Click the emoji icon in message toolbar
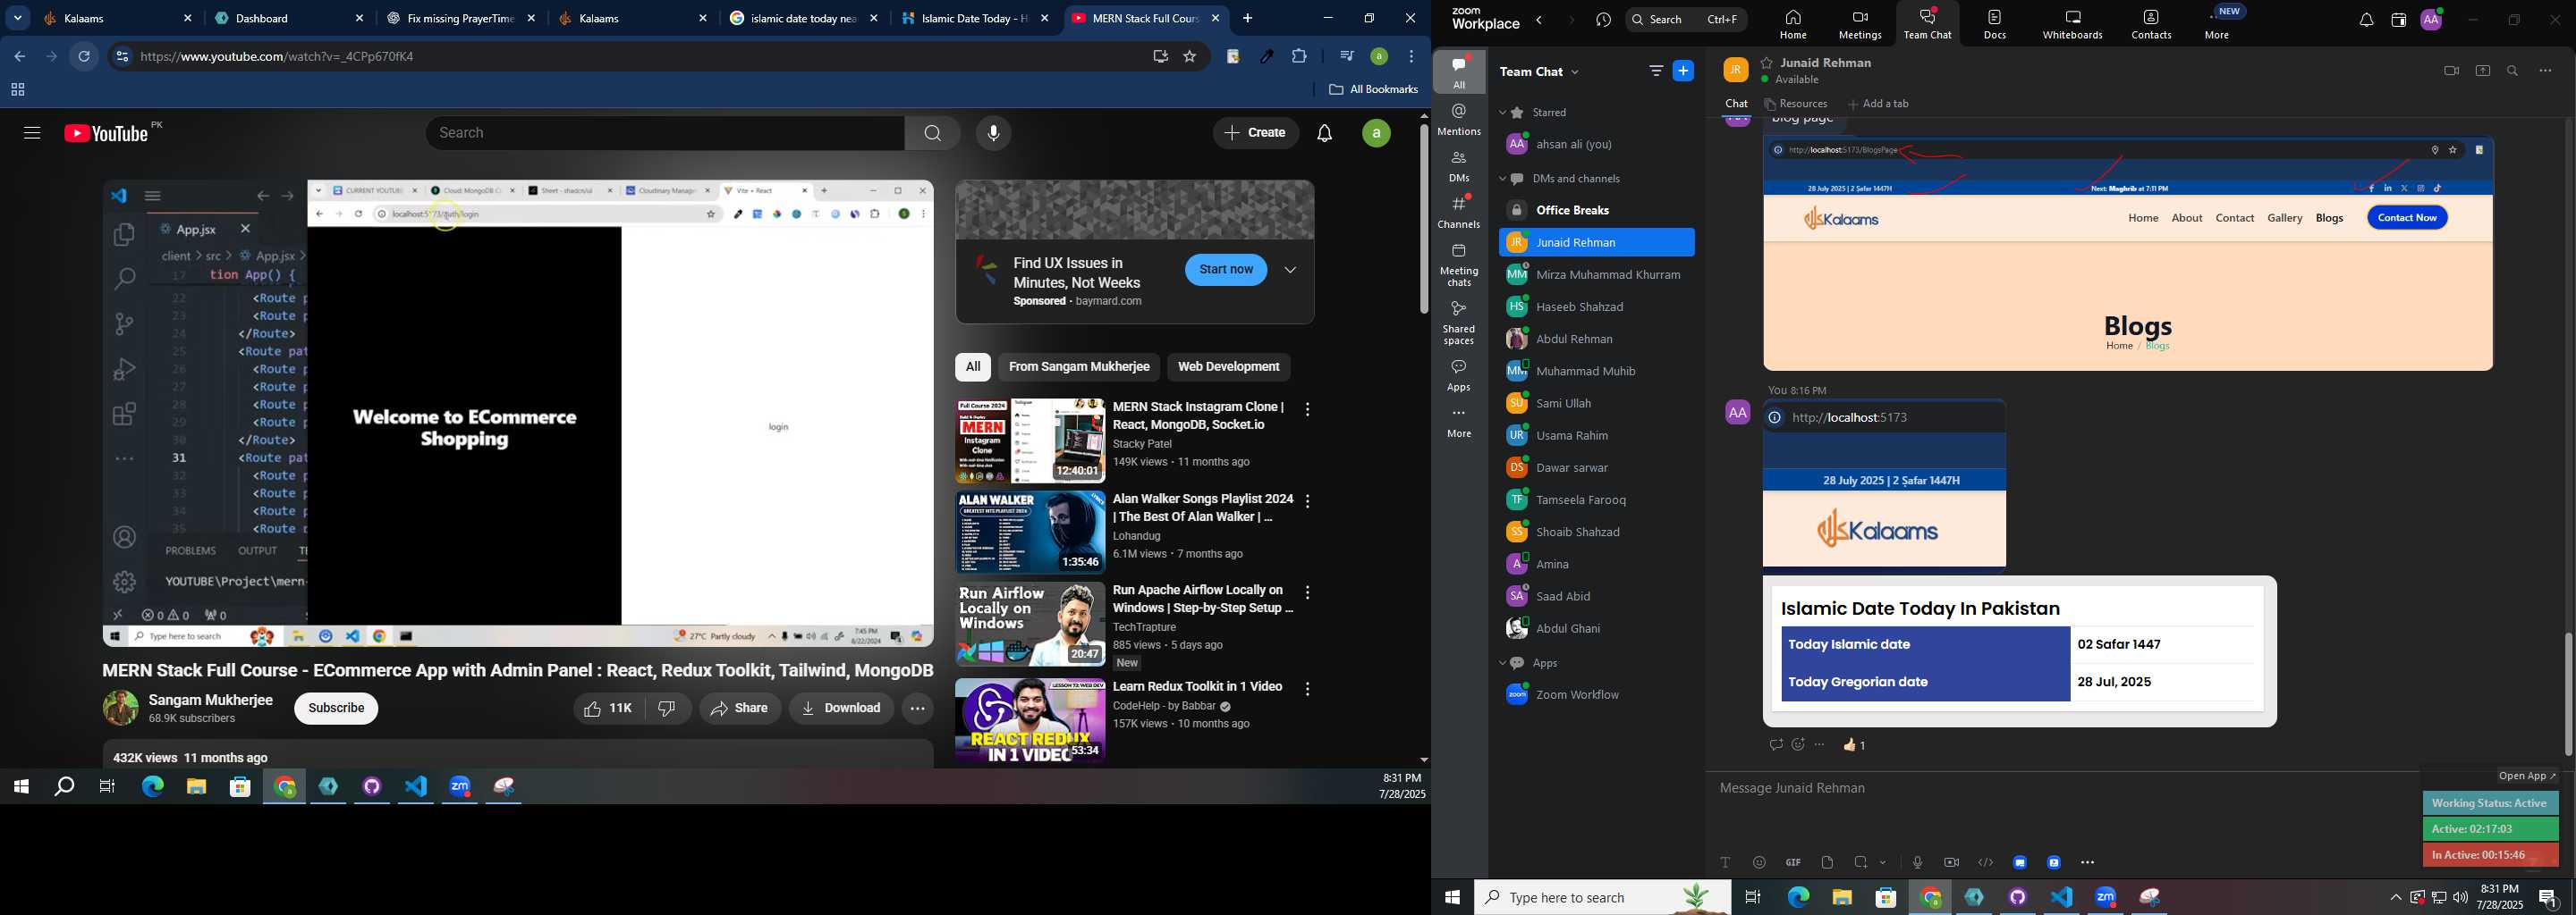The image size is (2576, 915). pyautogui.click(x=1760, y=862)
